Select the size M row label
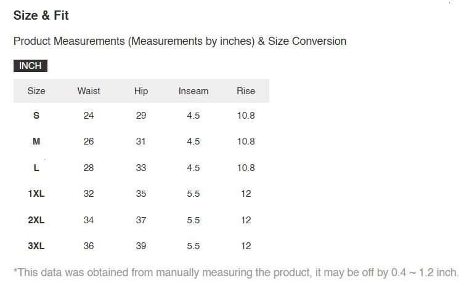Screen dimensions: 464x286 36,141
